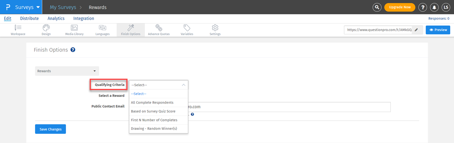The image size is (454, 143).
Task: Collapse the Qualifying Criteria select box
Action: [x=159, y=85]
